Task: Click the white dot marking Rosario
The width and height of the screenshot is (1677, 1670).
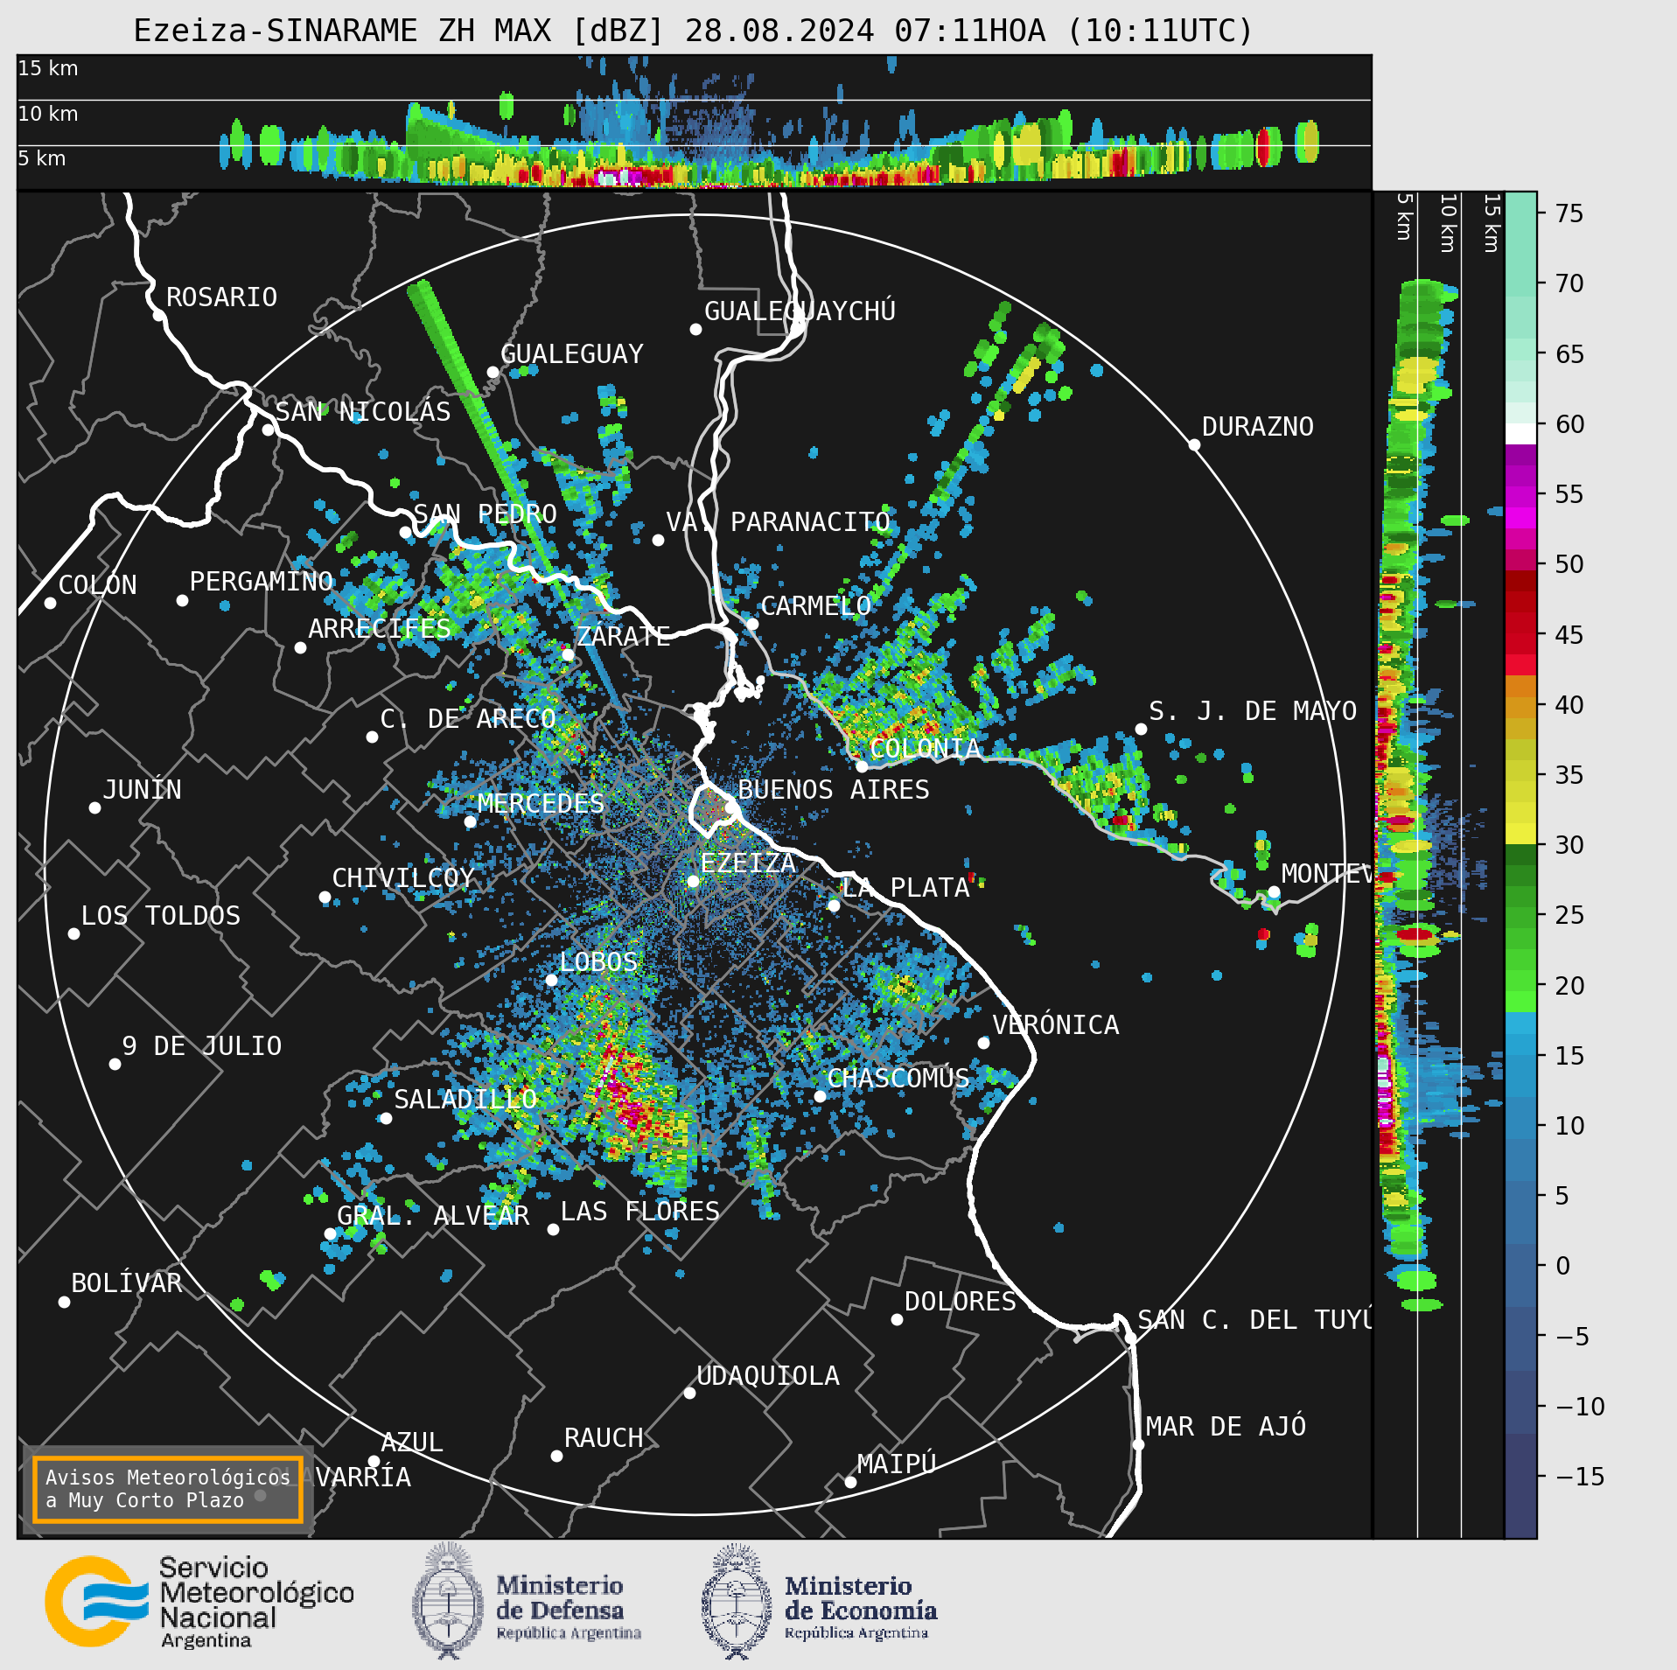Action: pyautogui.click(x=158, y=315)
